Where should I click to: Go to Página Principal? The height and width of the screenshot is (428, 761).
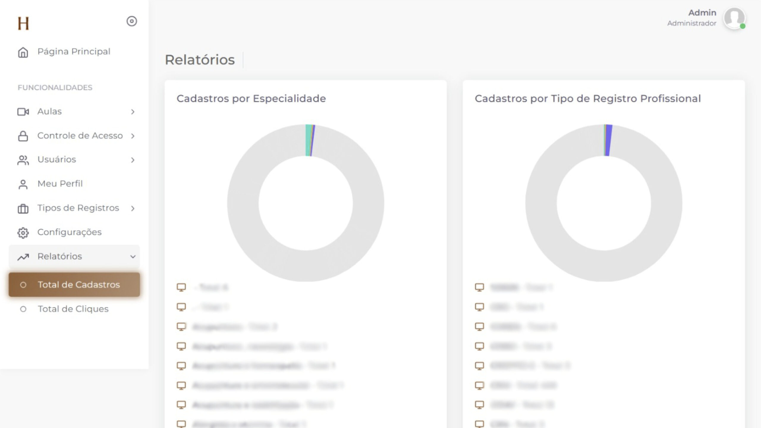[x=74, y=51]
